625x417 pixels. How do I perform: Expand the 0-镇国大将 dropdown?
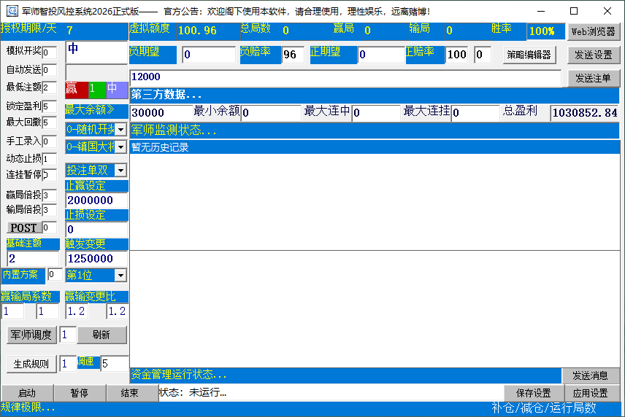(x=120, y=147)
